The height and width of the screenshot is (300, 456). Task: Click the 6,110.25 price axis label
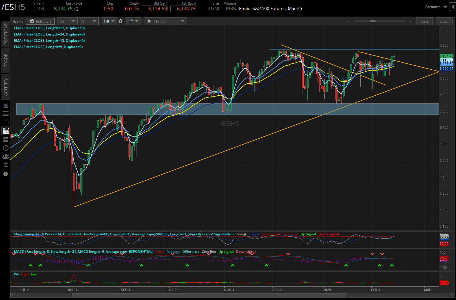[447, 60]
